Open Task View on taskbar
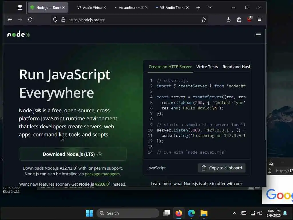 [x=166, y=213]
